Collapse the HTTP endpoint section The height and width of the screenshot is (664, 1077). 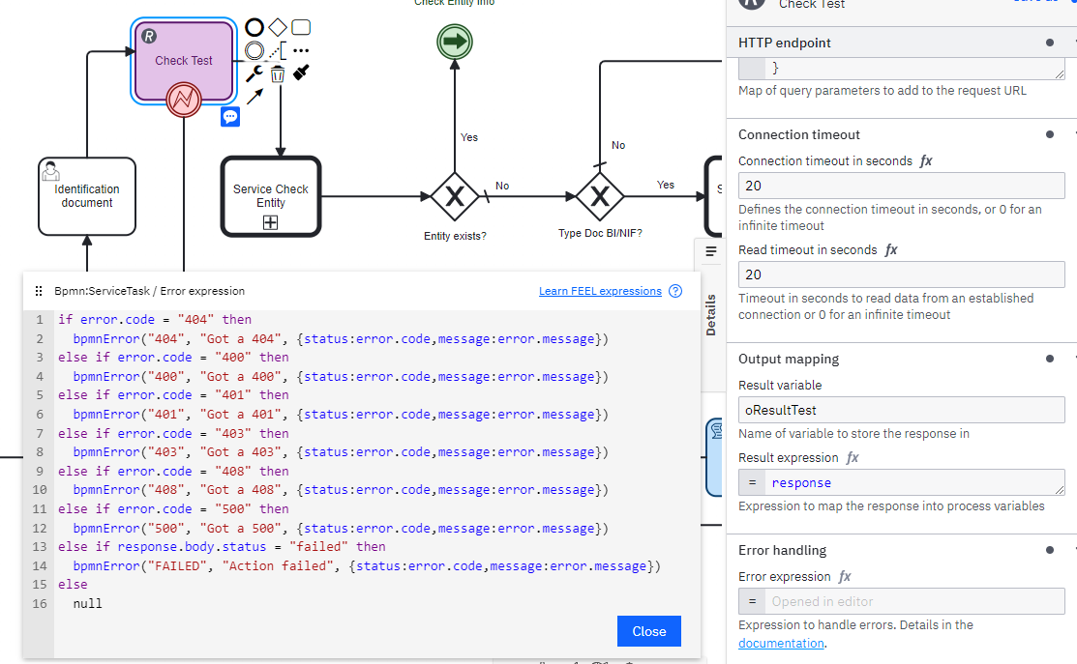(901, 43)
